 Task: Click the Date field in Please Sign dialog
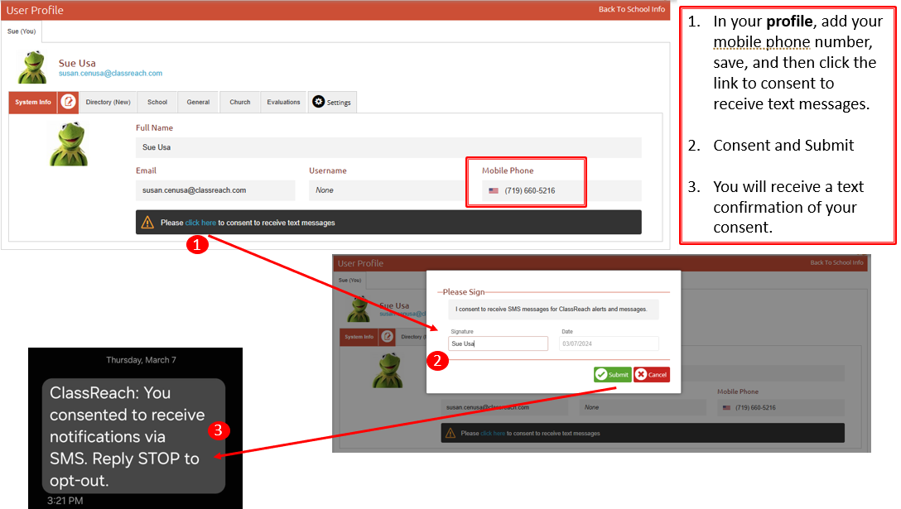[x=609, y=343]
